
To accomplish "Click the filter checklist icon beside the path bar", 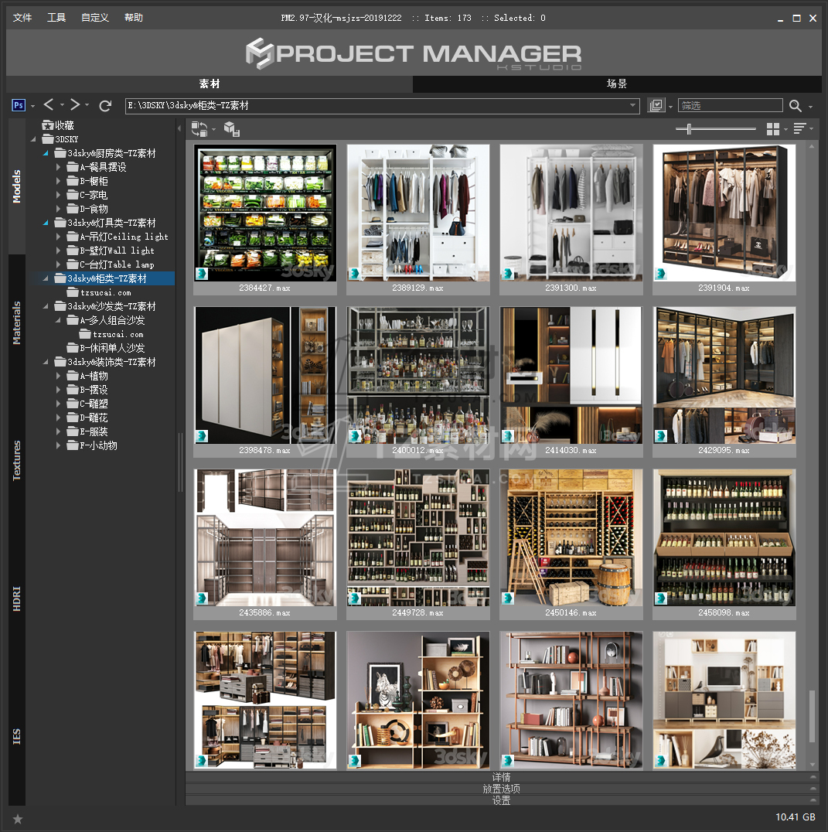I will 656,105.
